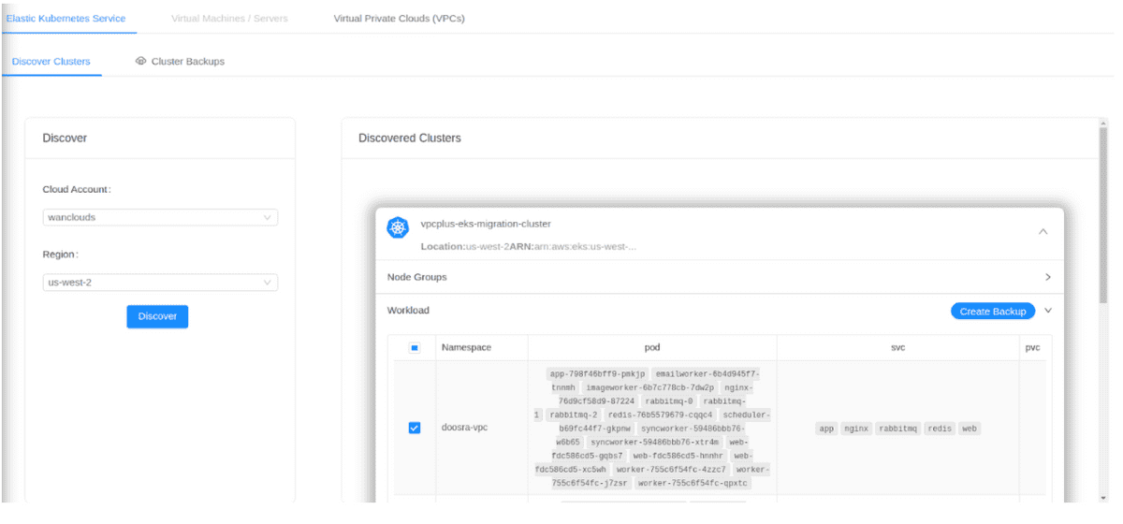The image size is (1123, 524).
Task: Click the pod column header
Action: coord(652,348)
